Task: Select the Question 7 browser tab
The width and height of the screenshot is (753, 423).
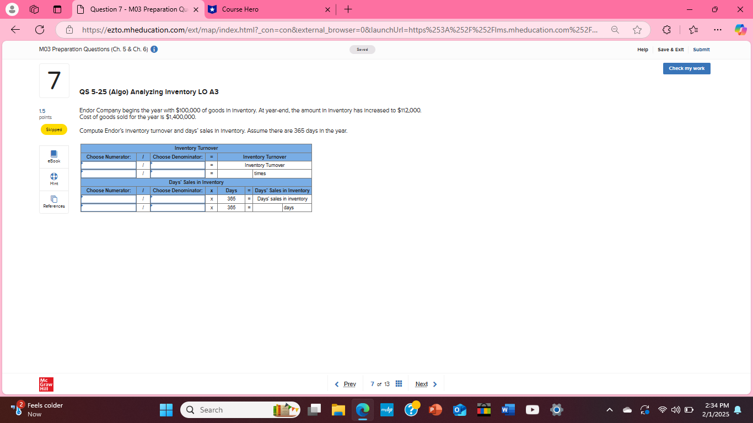Action: click(x=132, y=9)
